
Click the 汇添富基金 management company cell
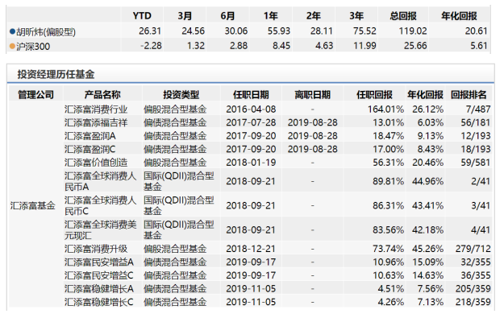click(33, 205)
